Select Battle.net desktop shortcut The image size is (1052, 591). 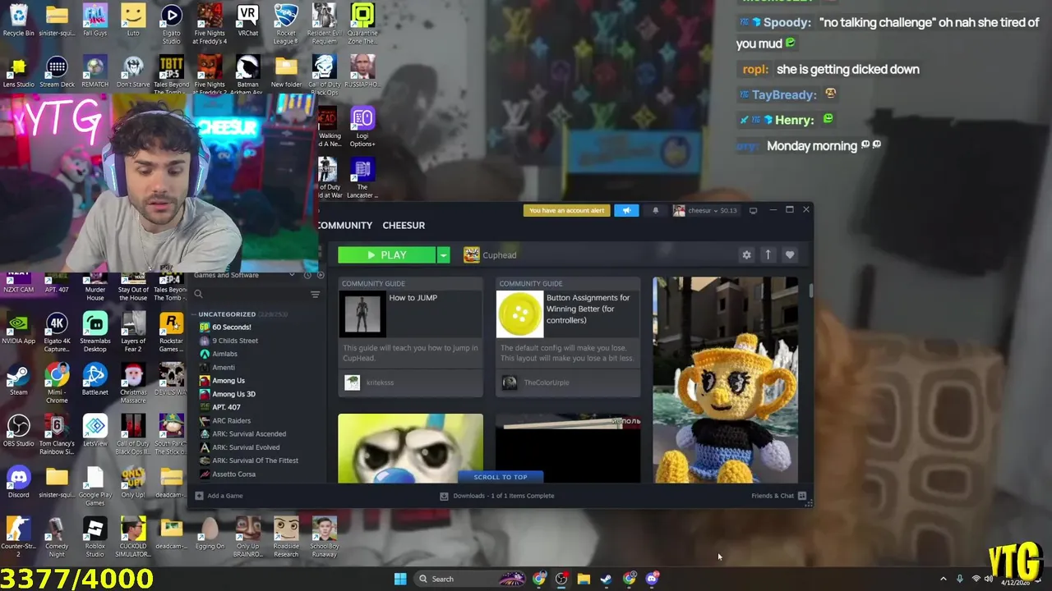95,380
